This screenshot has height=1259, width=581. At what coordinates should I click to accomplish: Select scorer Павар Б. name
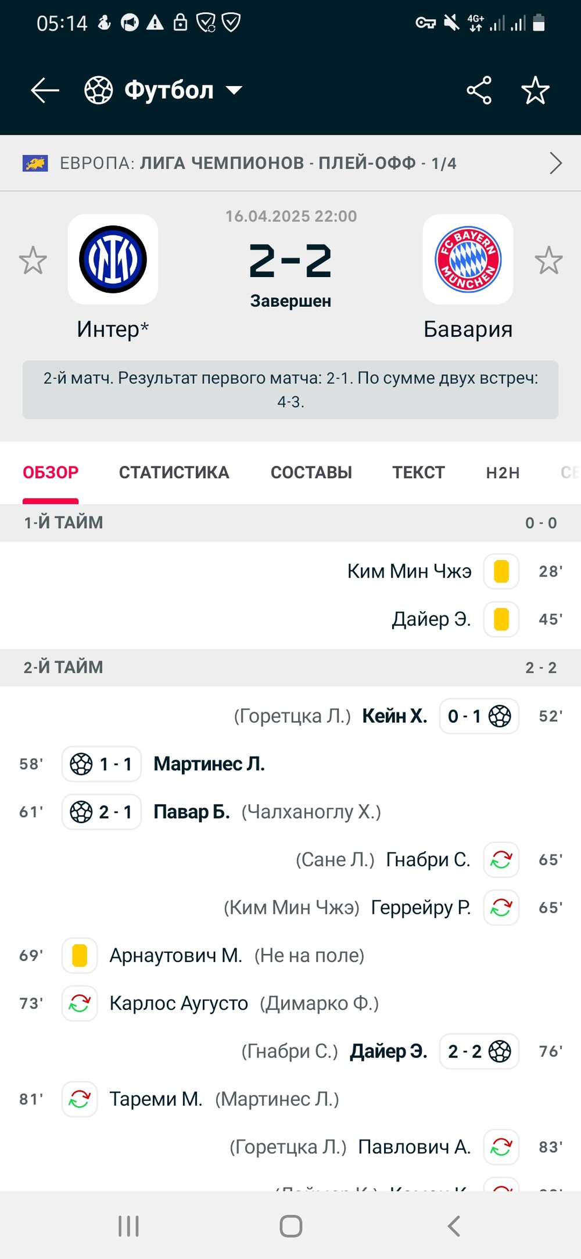point(192,812)
